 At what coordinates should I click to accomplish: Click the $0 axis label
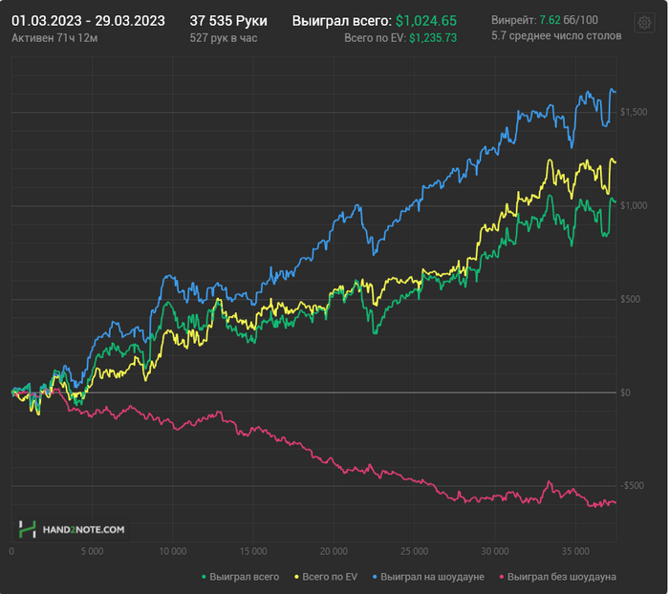click(625, 392)
